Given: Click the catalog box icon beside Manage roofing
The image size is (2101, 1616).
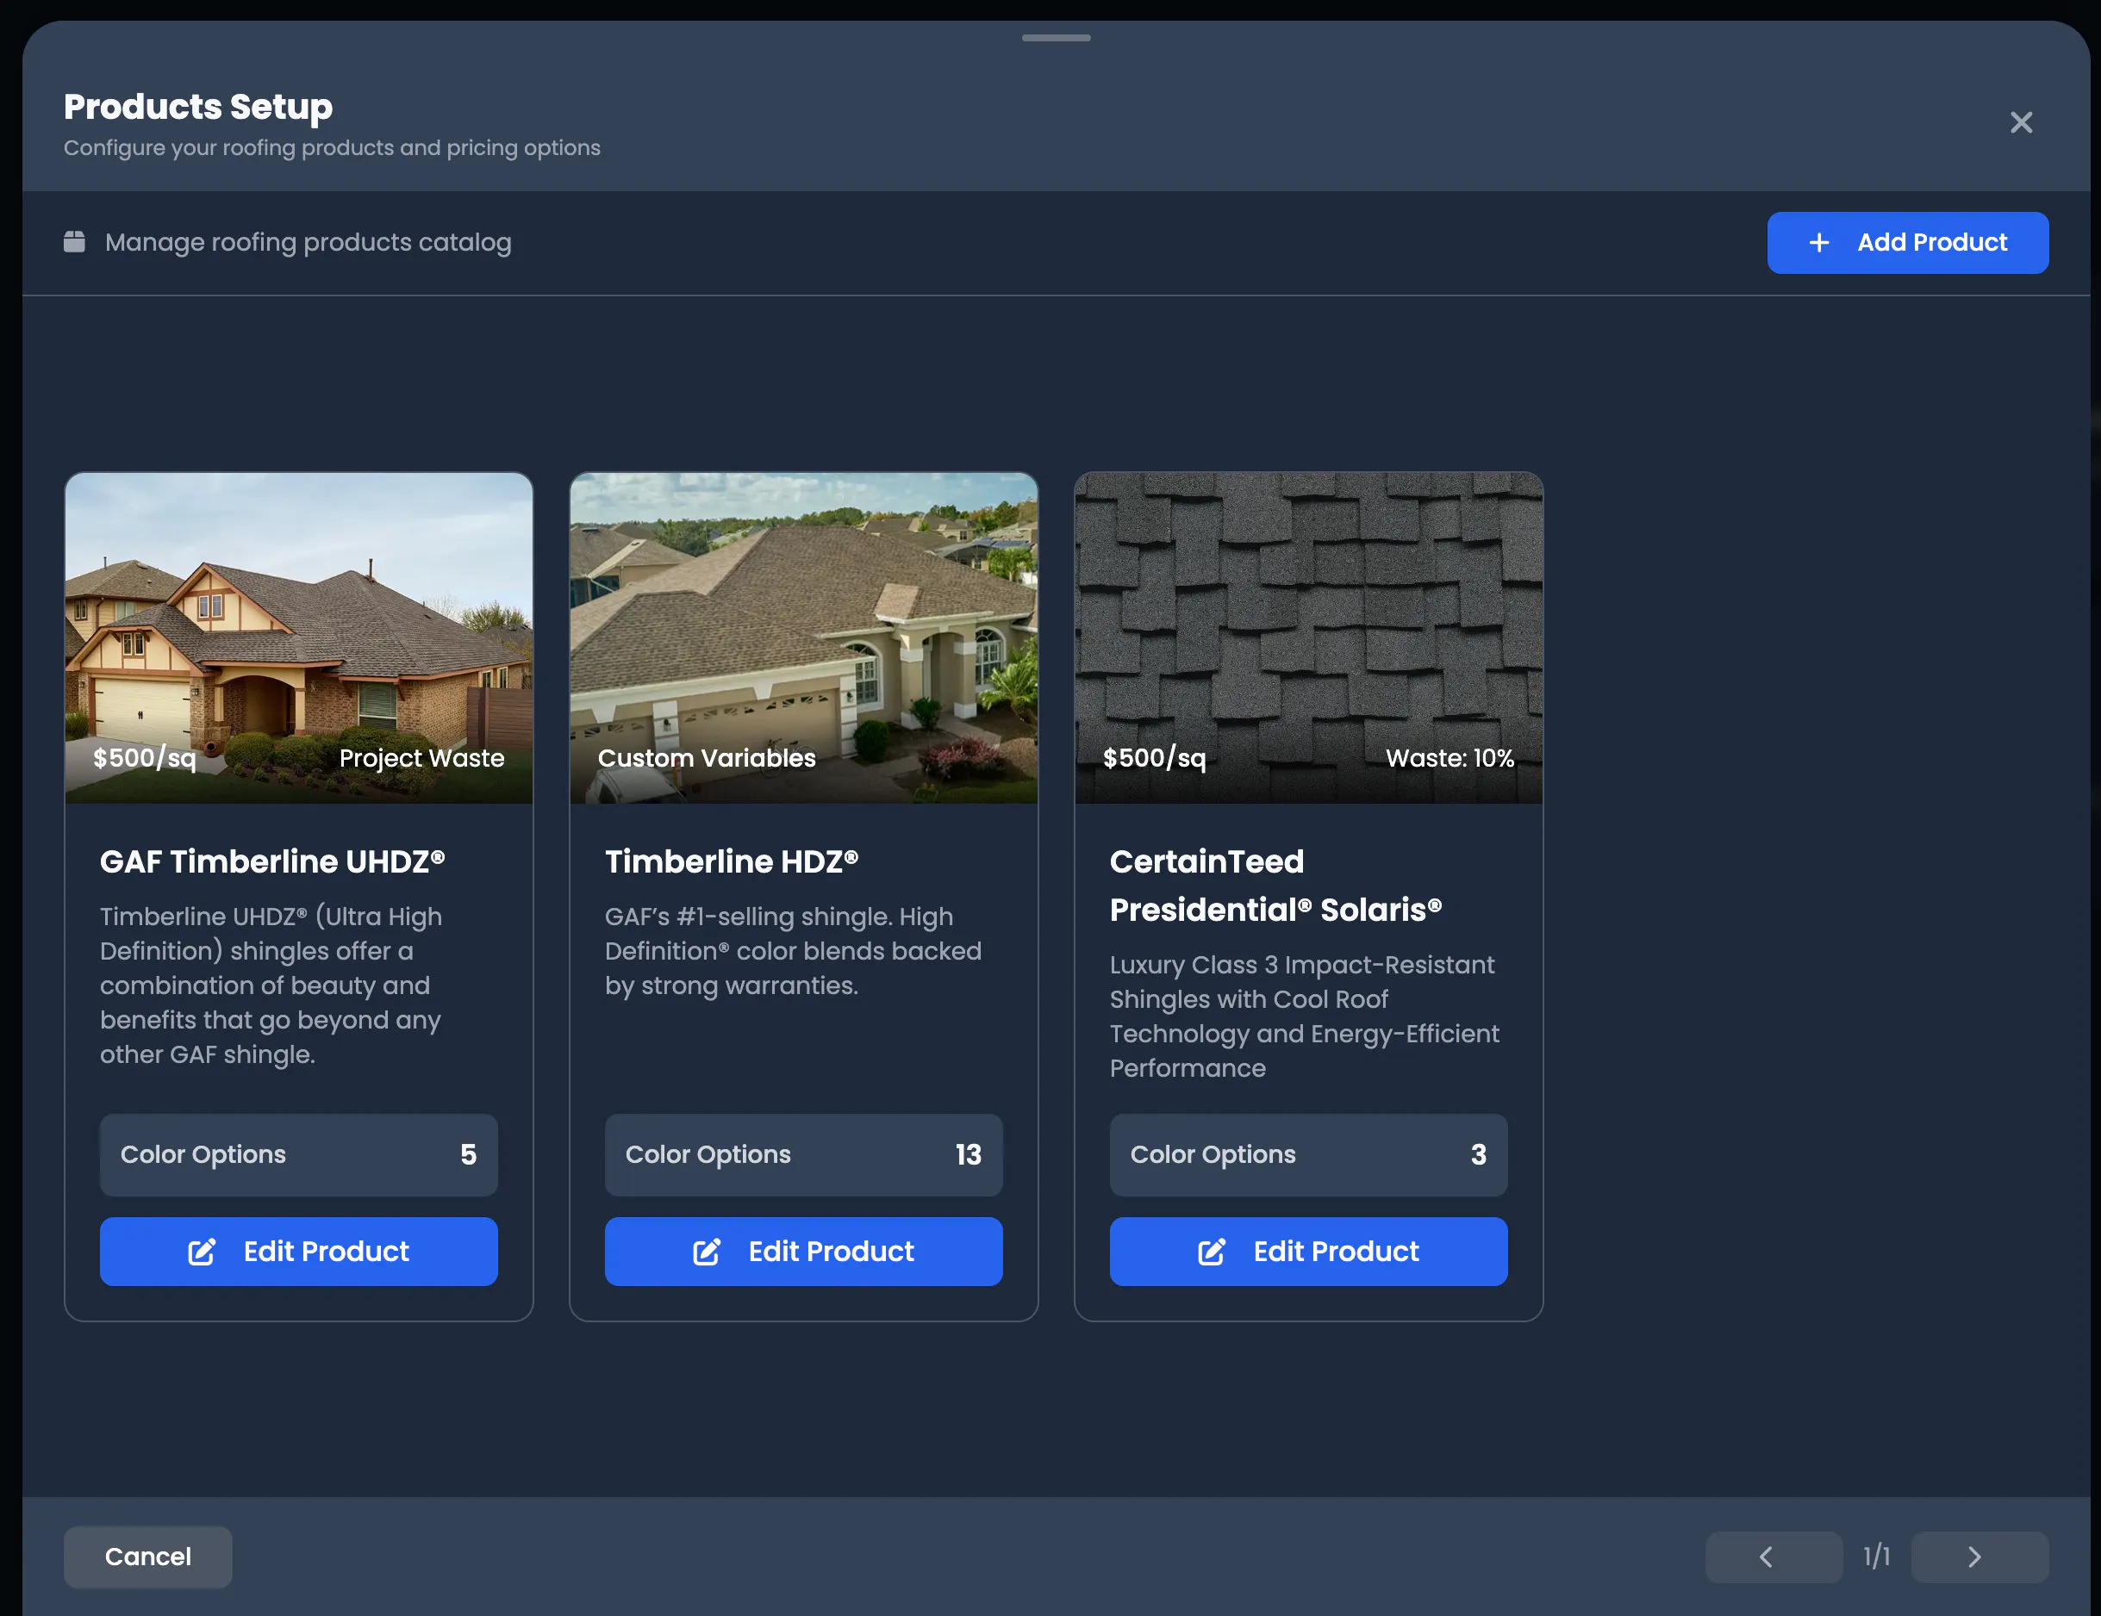Looking at the screenshot, I should point(74,241).
